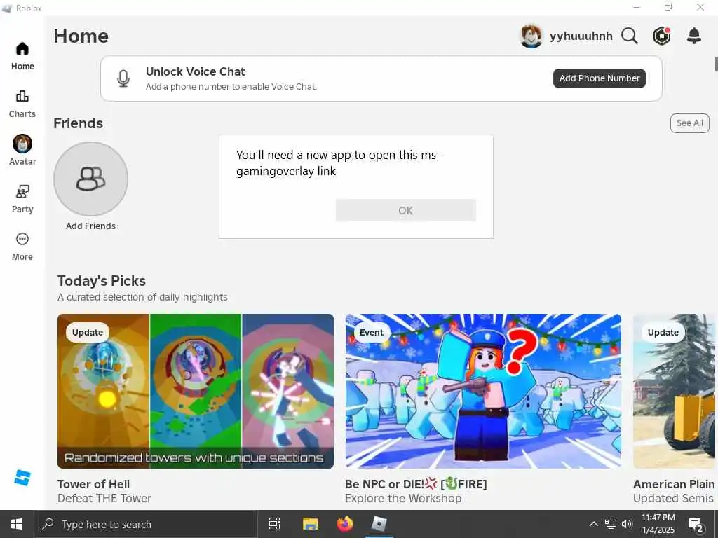This screenshot has height=538, width=718.
Task: Click the Add Friends circle icon
Action: 90,179
